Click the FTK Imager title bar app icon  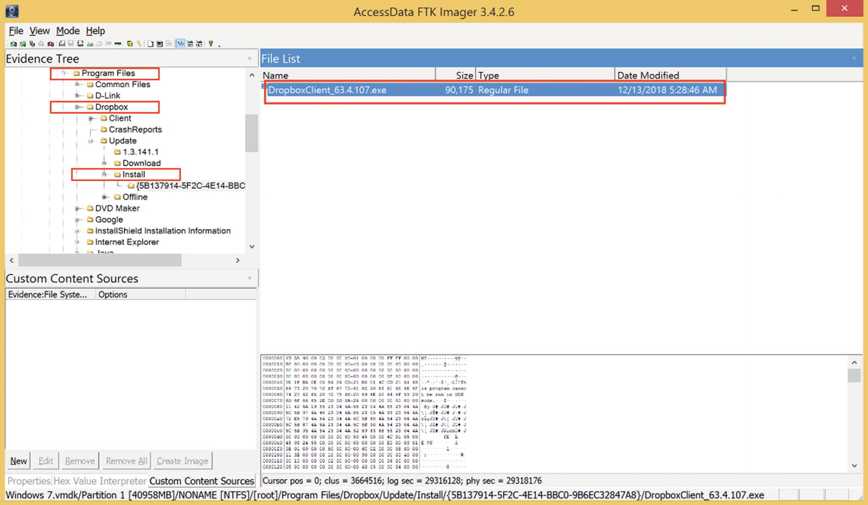(x=12, y=11)
